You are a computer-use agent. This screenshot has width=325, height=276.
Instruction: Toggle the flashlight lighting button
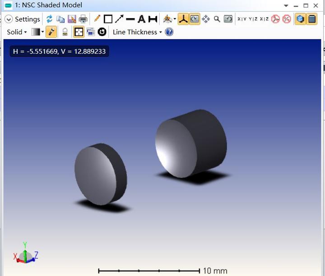tap(51, 32)
